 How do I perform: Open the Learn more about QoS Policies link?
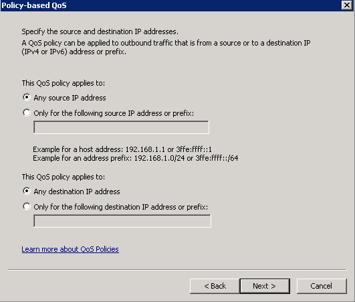70,249
